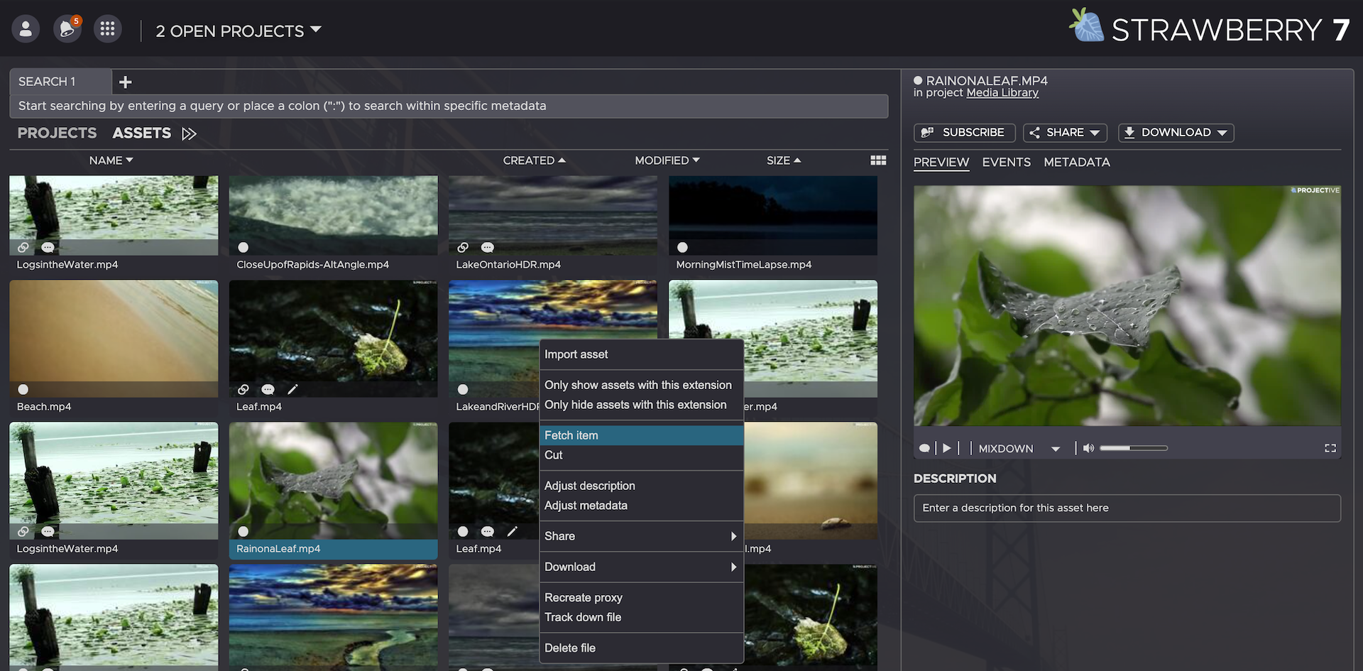Screen dimensions: 1363x671
Task: Choose Fetch item in context menu
Action: point(571,435)
